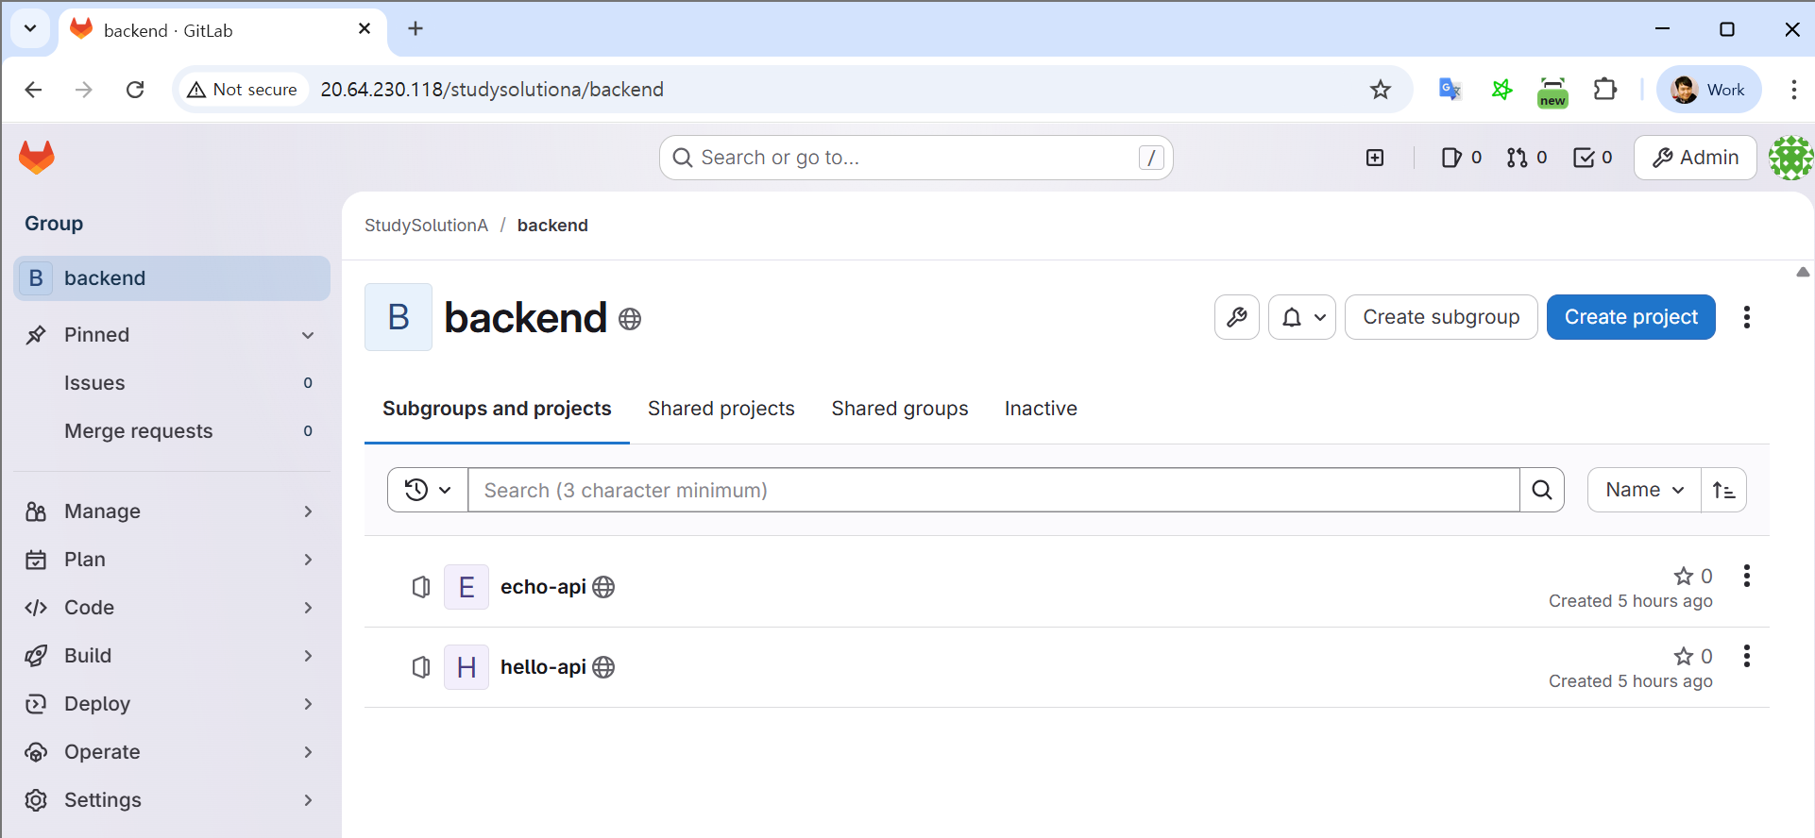This screenshot has width=1815, height=838.
Task: Click the search magnifier button
Action: (1541, 490)
